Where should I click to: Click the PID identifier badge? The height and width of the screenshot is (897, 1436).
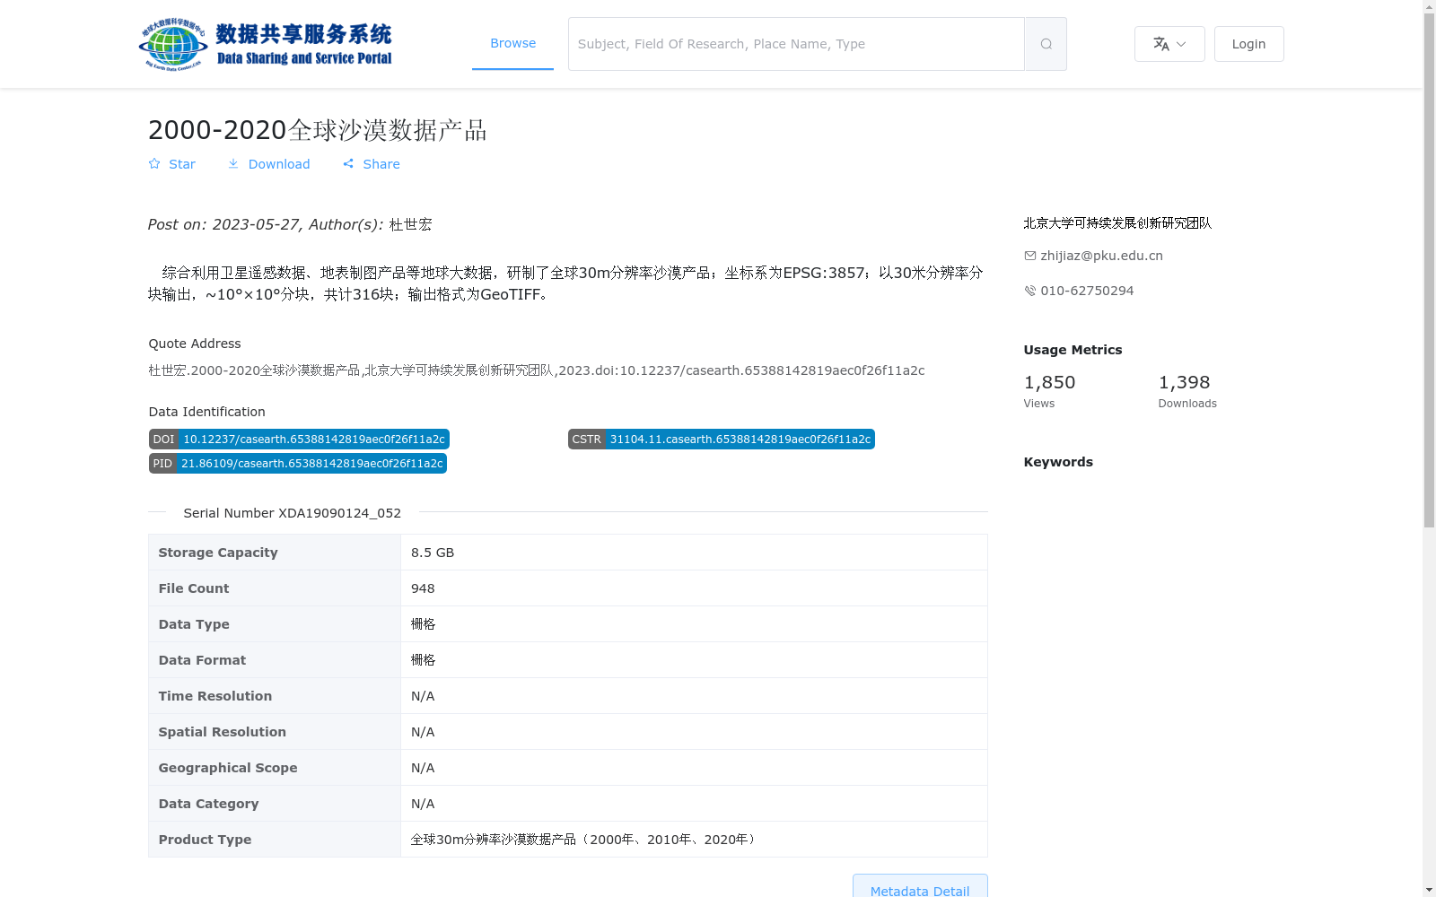tap(298, 464)
